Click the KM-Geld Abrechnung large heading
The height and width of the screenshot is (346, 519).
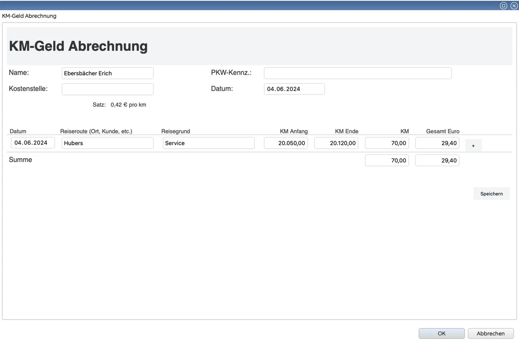[x=78, y=46]
